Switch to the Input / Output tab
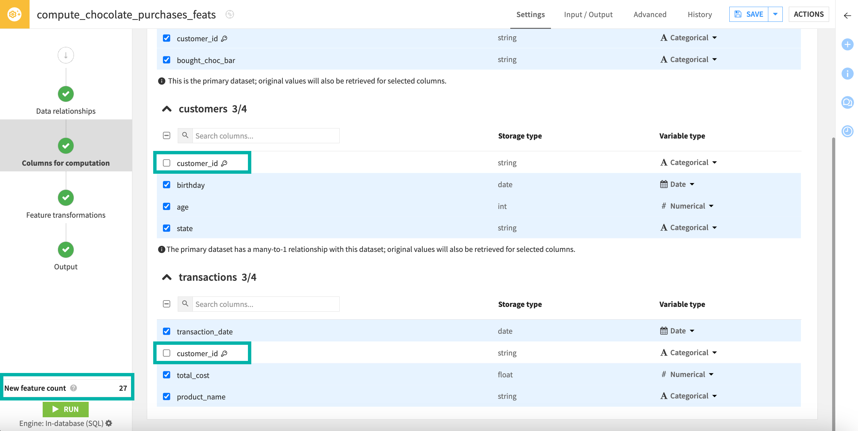The image size is (858, 431). (x=588, y=14)
